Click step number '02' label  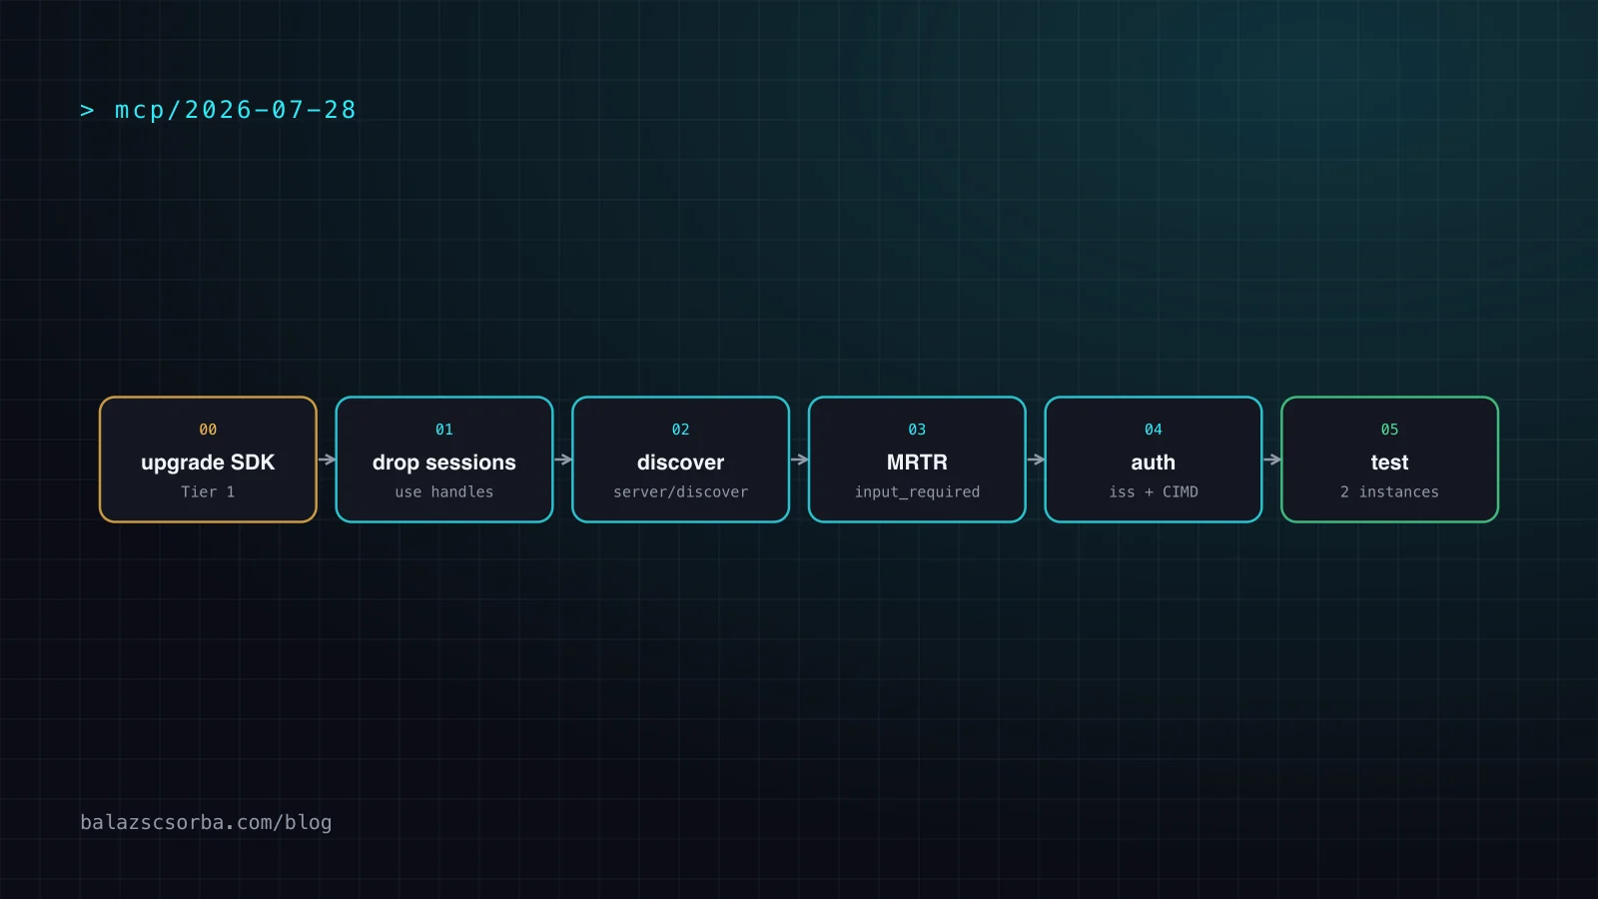(680, 430)
